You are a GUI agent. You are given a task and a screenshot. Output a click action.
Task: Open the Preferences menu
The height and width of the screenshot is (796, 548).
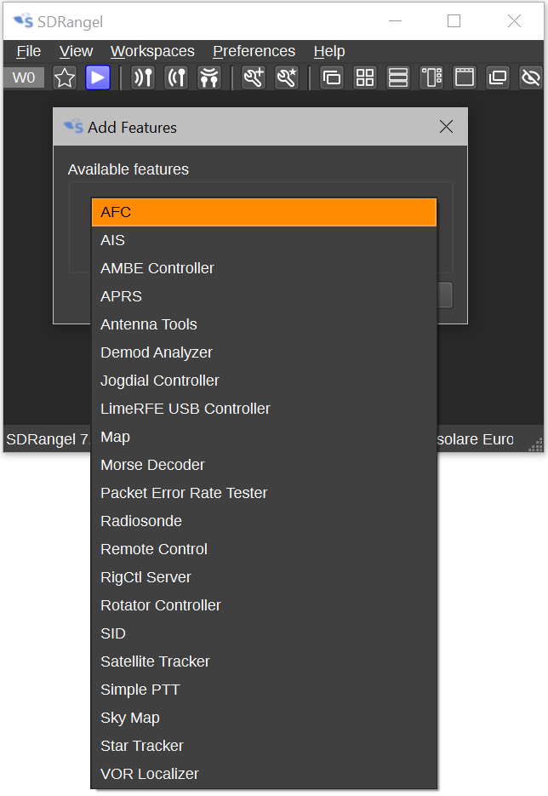tap(254, 51)
